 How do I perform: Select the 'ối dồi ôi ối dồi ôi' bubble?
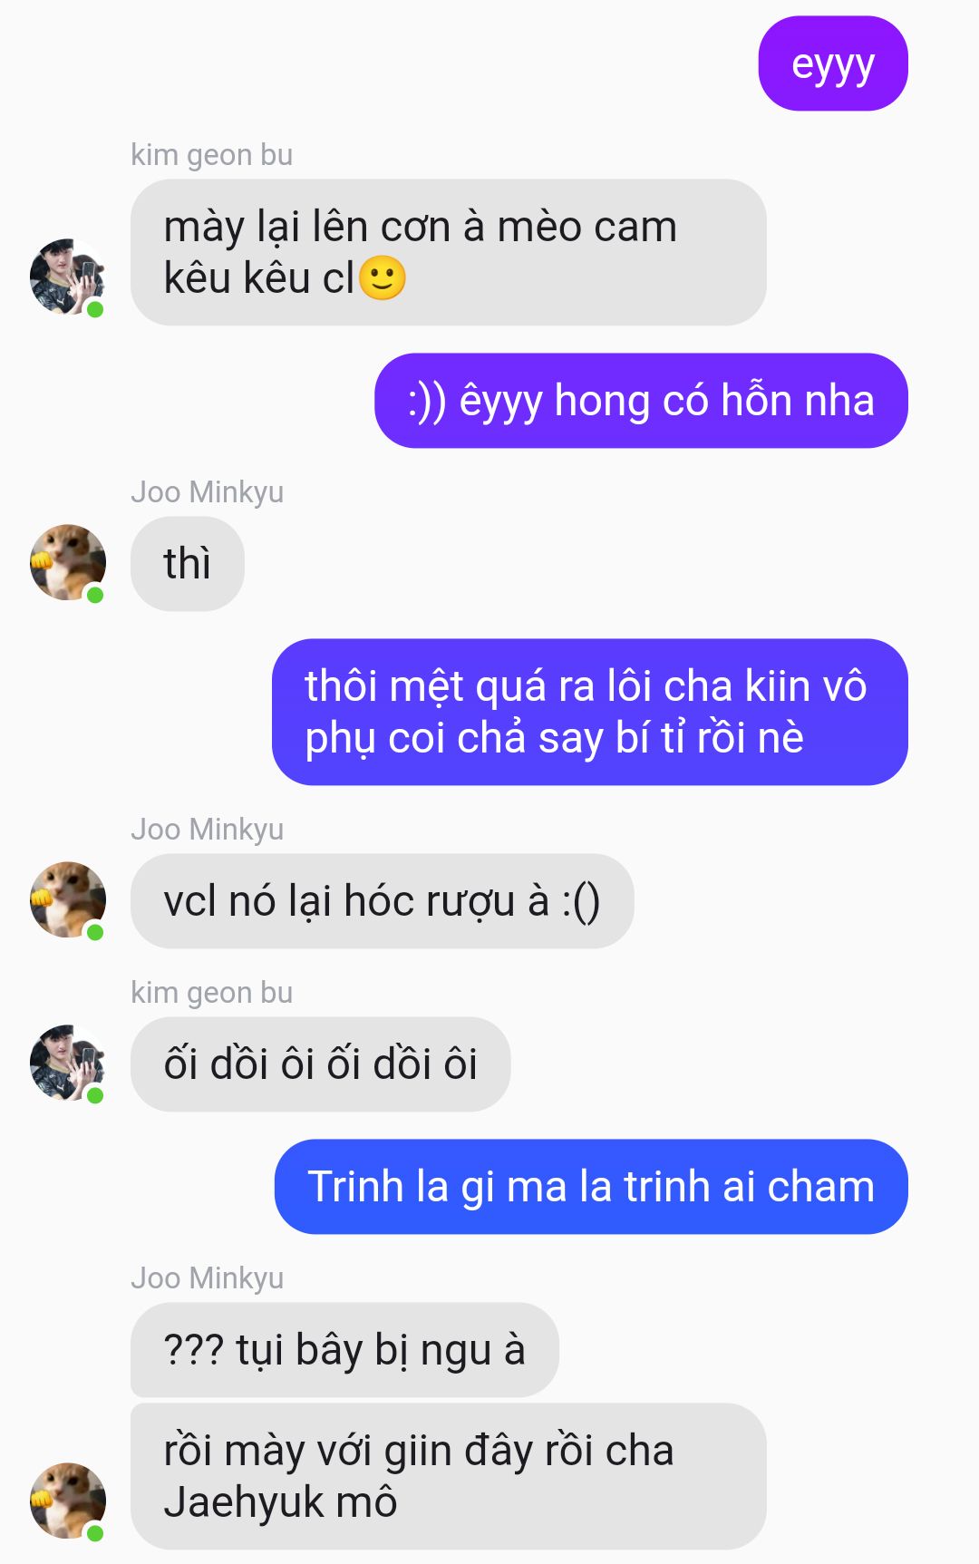[321, 1064]
